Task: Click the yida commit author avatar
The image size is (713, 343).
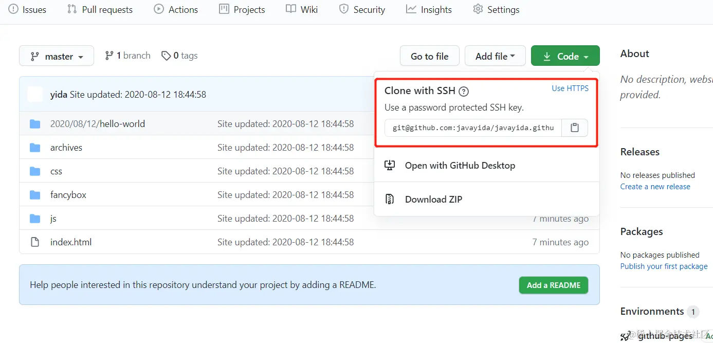Action: click(x=35, y=94)
